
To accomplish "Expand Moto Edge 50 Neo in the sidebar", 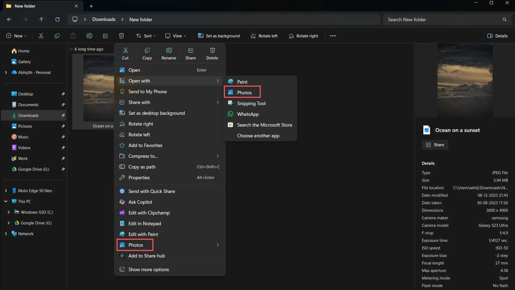I will pos(6,191).
